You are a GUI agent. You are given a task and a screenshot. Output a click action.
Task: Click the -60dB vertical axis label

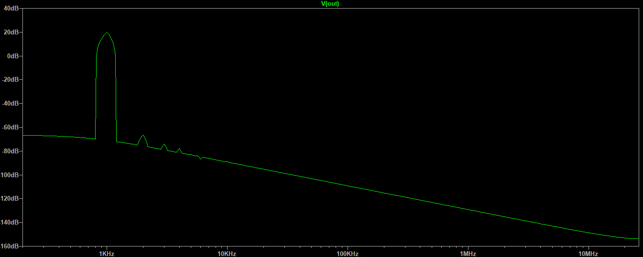(x=11, y=127)
